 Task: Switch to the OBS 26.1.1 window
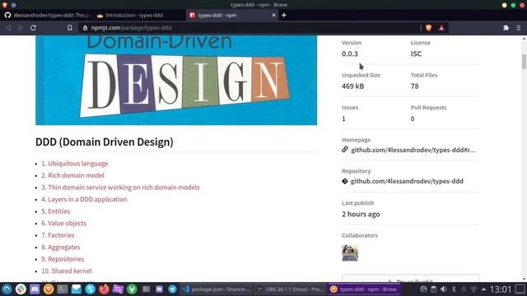pyautogui.click(x=290, y=289)
